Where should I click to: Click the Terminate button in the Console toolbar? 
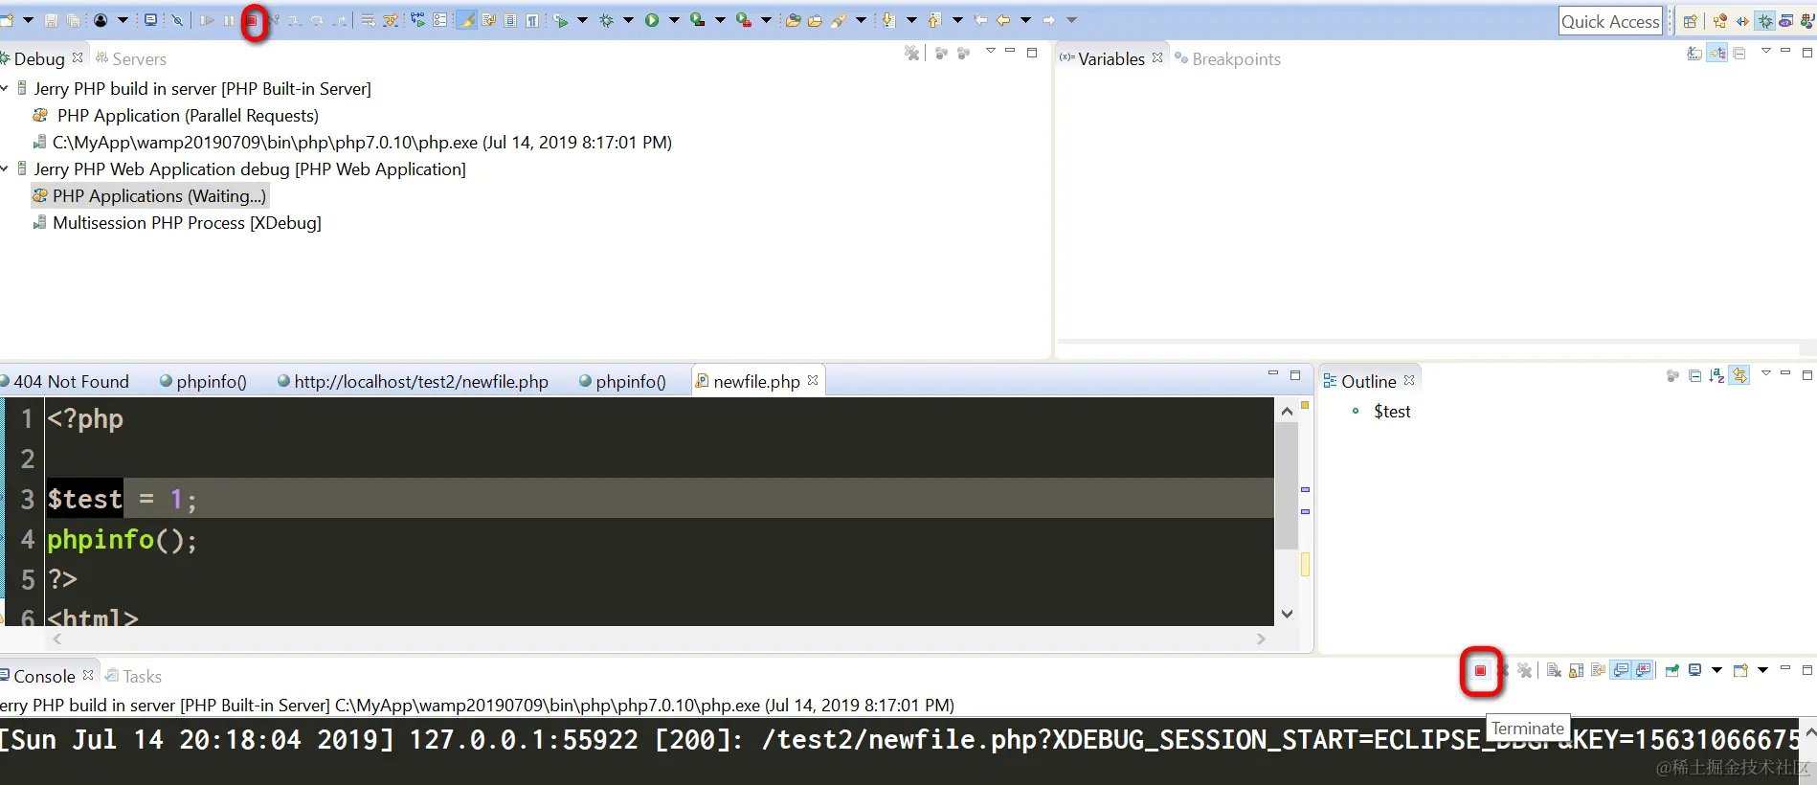tap(1480, 670)
